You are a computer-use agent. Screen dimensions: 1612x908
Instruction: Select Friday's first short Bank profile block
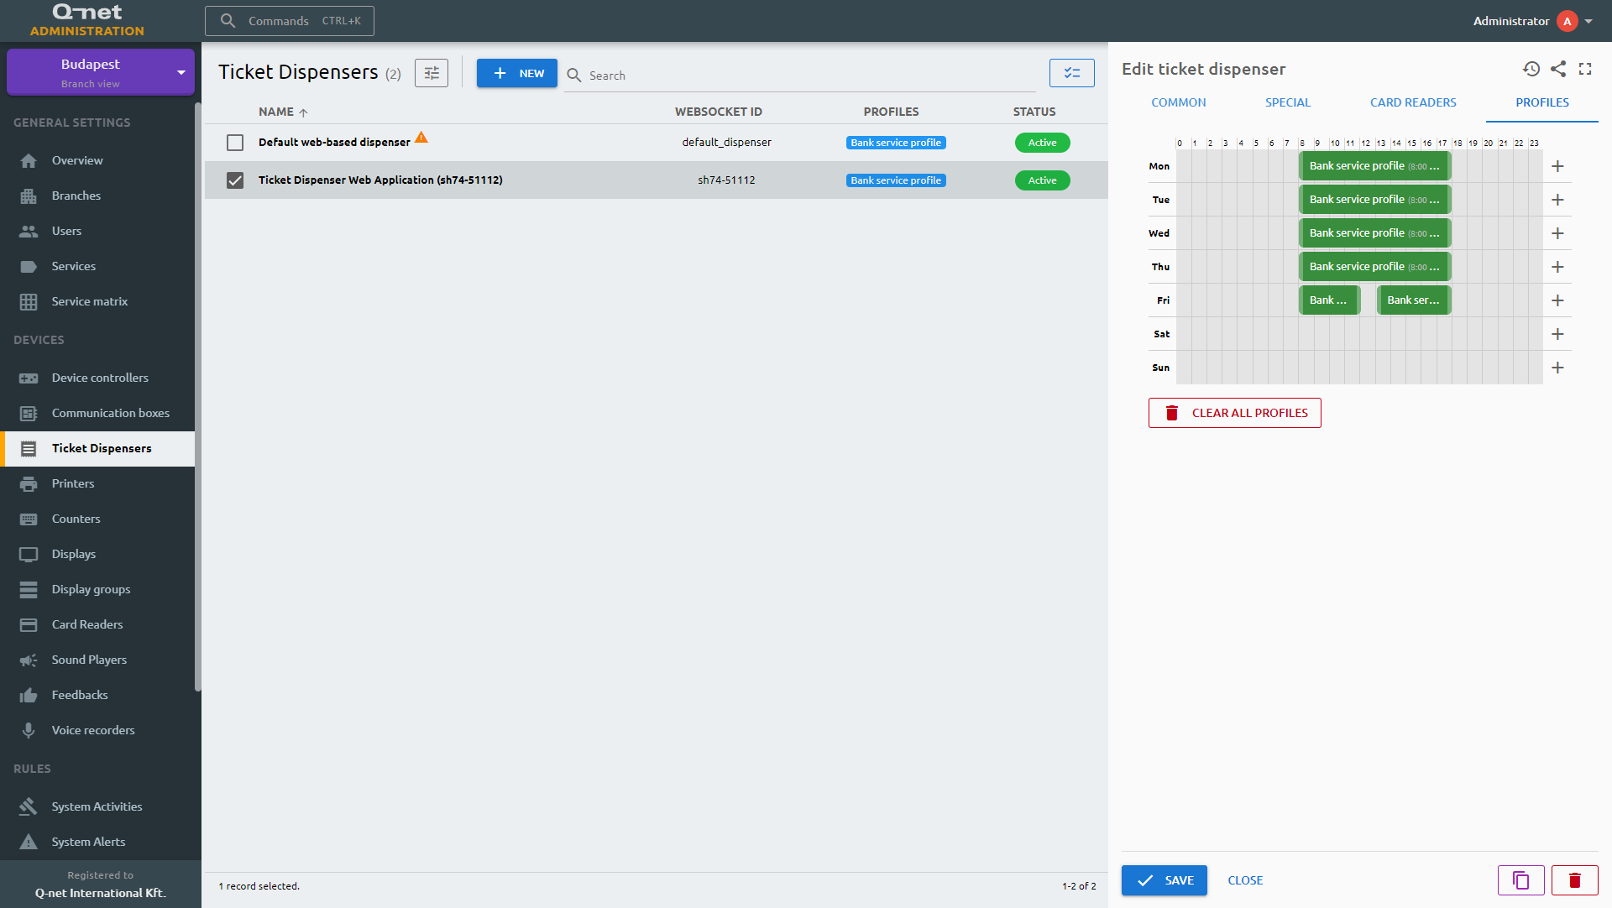point(1329,300)
